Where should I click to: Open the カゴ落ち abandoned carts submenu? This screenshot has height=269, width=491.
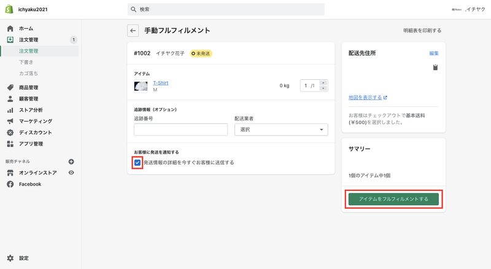click(28, 73)
